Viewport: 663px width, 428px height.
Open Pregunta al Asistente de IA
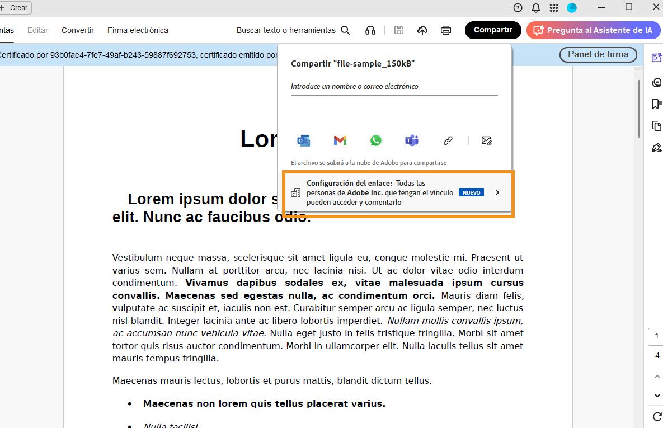(593, 30)
